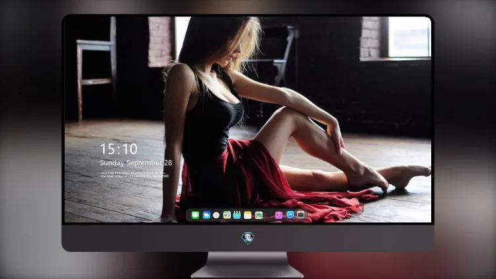This screenshot has width=496, height=279.
Task: Open the Clock app in the dock
Action: tap(216, 215)
